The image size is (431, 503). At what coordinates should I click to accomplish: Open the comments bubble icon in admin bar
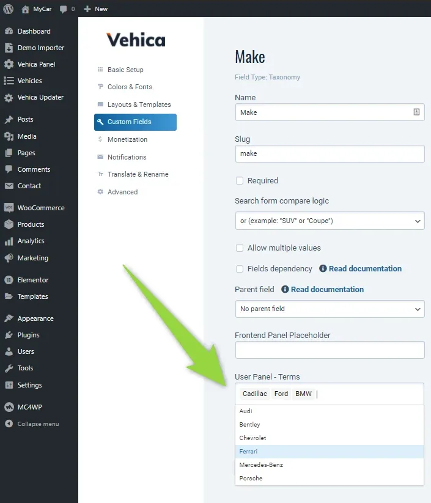click(x=63, y=9)
